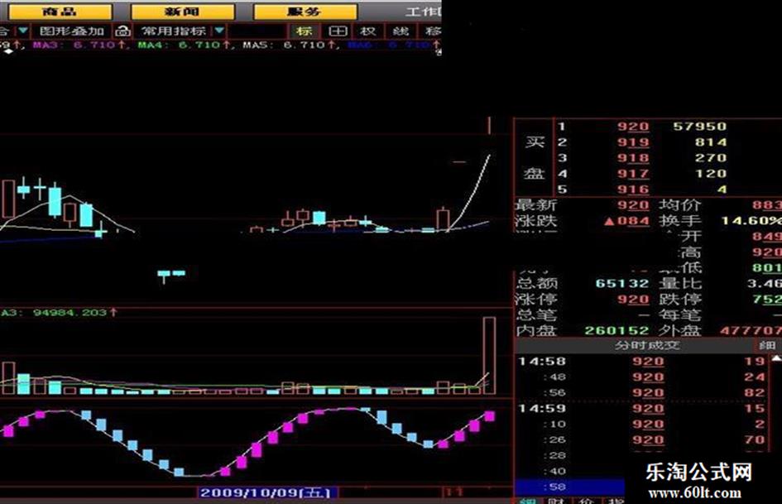Toggle the 权 adjustment button
The height and width of the screenshot is (504, 782).
(368, 31)
